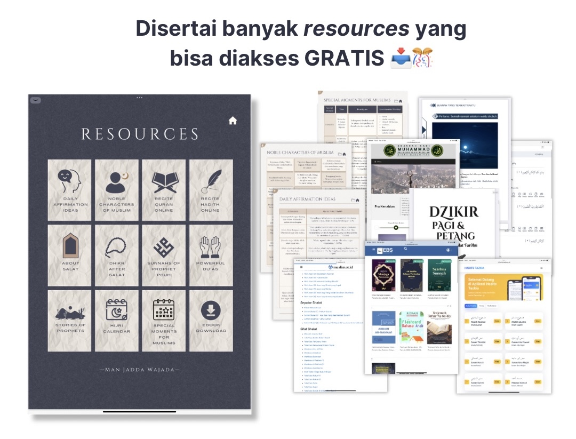Open the Dhikr After Salat tile
Viewport: 576px width, 439px height.
116,256
